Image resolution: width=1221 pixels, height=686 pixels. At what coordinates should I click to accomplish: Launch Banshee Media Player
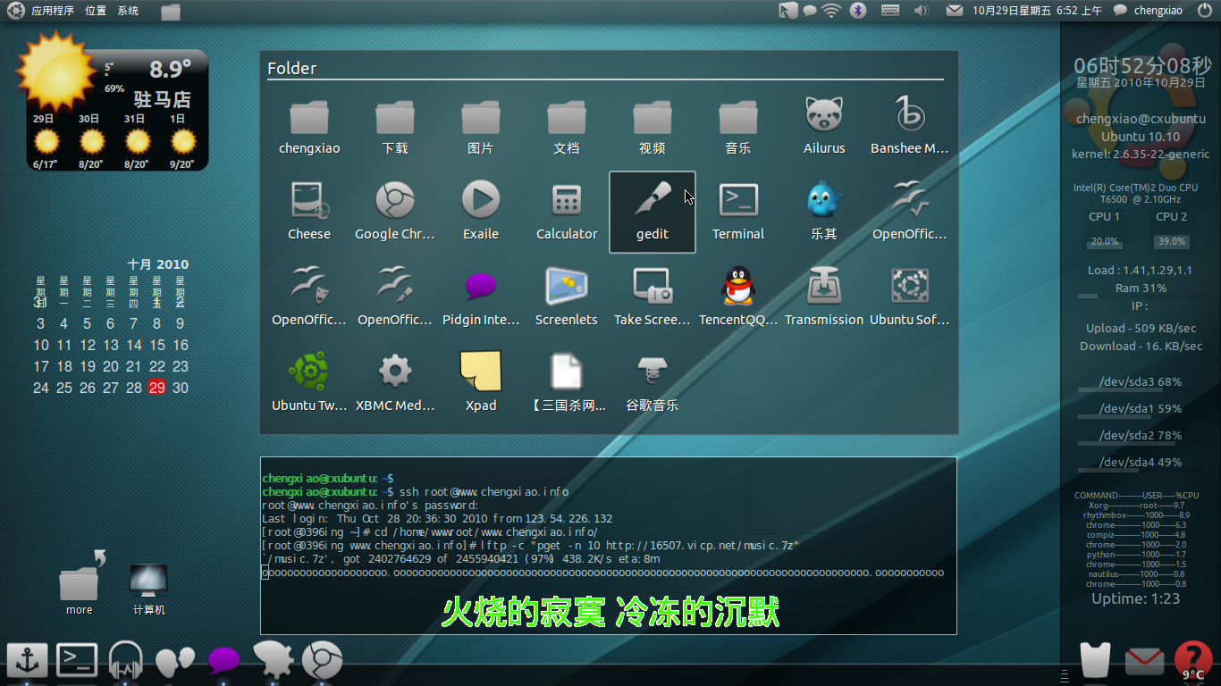(910, 127)
